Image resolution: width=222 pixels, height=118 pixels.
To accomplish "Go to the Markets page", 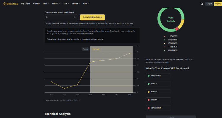I will pos(36,4).
